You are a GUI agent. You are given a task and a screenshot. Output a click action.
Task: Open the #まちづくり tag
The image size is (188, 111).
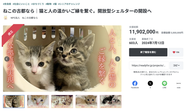click(38, 4)
